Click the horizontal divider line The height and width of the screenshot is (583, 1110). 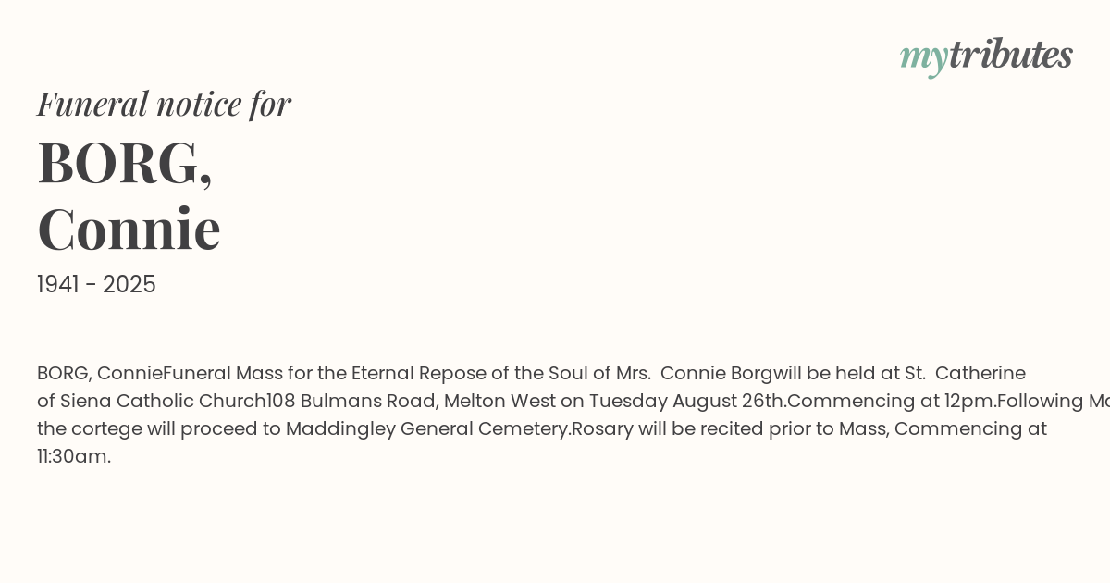click(555, 329)
